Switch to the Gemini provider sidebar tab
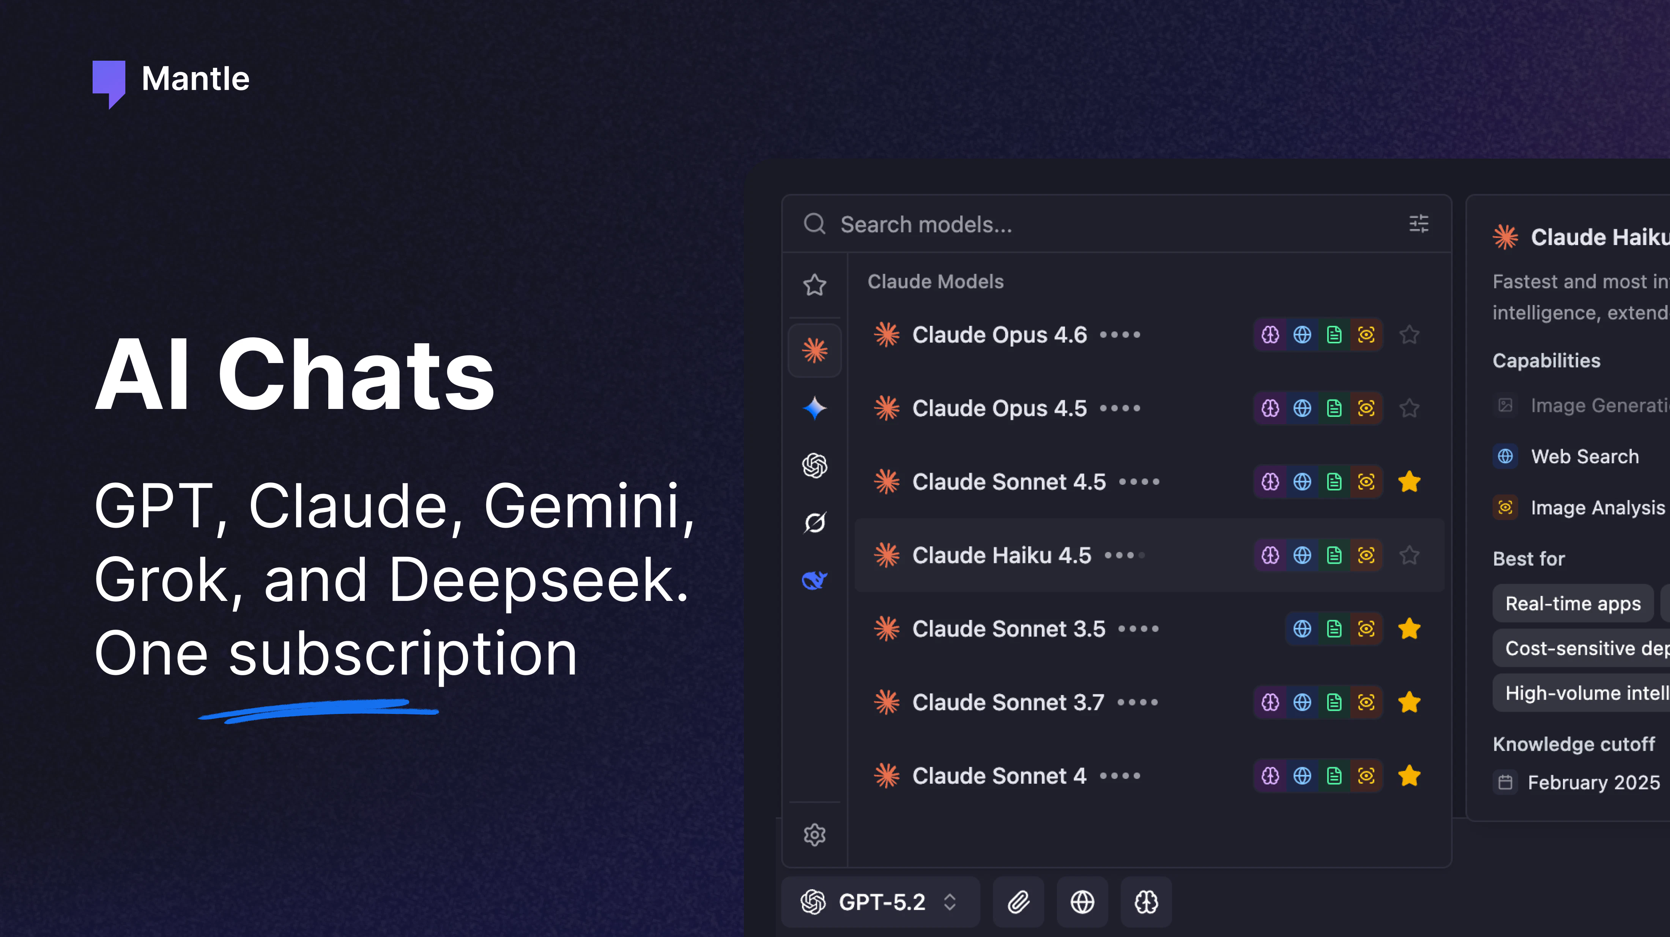Screen dimensions: 1670x937 coord(814,408)
